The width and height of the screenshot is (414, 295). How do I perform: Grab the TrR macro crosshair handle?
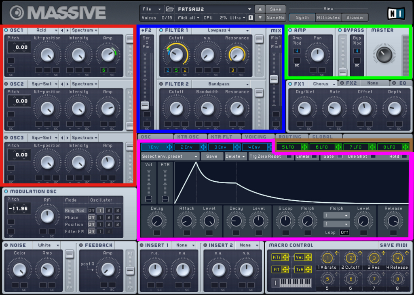click(x=308, y=270)
